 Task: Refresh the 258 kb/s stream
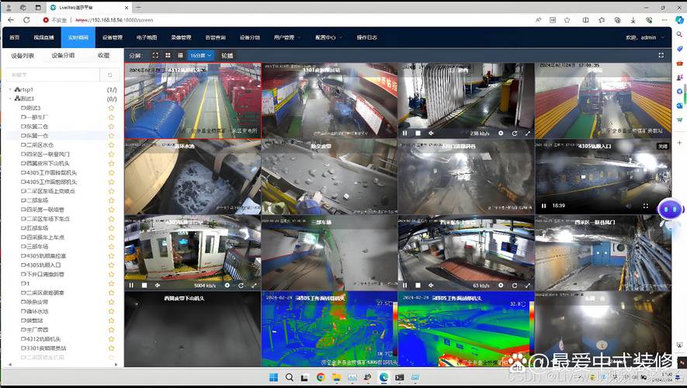pos(515,133)
